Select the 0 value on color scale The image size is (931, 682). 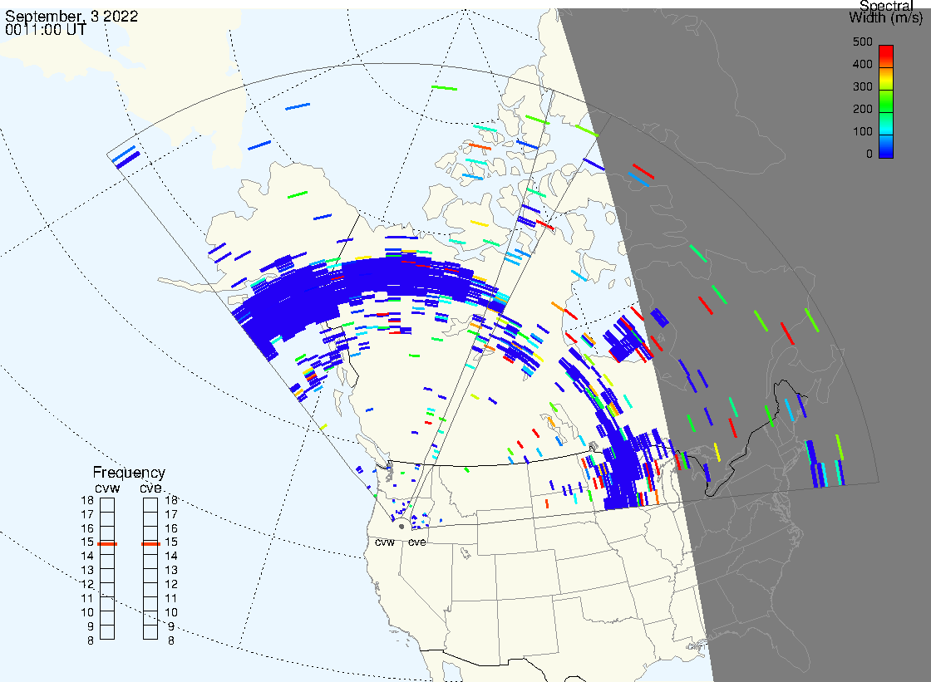pyautogui.click(x=869, y=155)
